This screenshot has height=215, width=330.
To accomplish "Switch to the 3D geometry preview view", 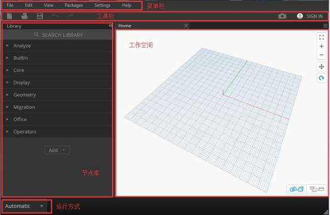I will click(297, 189).
